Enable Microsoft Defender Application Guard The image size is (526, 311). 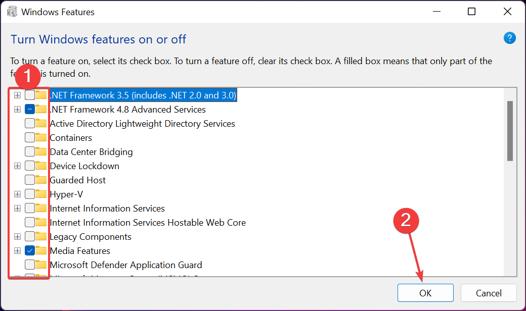[x=29, y=265]
